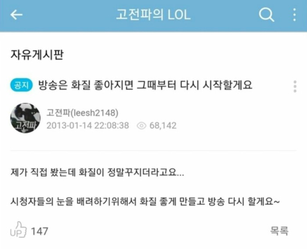This screenshot has height=249, width=307.
Task: Click the blue header bar background
Action: click(x=225, y=16)
